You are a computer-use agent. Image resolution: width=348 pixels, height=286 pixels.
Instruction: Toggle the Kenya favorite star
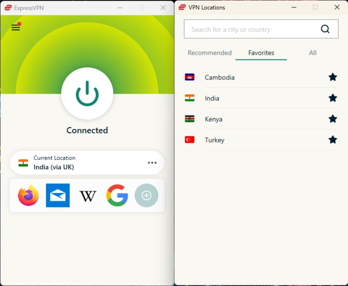click(x=333, y=119)
